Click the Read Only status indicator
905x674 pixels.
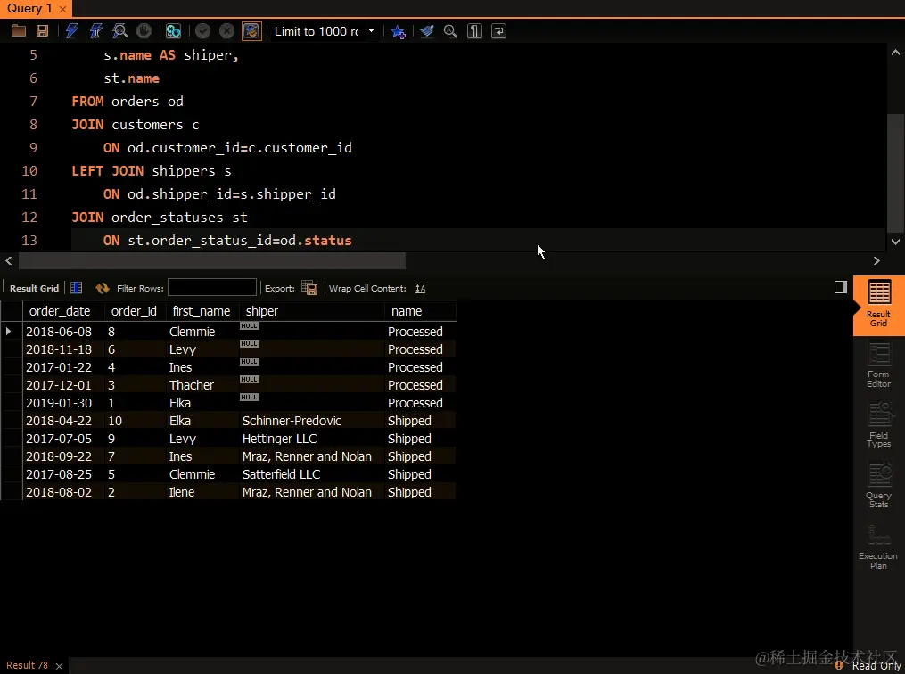point(869,665)
